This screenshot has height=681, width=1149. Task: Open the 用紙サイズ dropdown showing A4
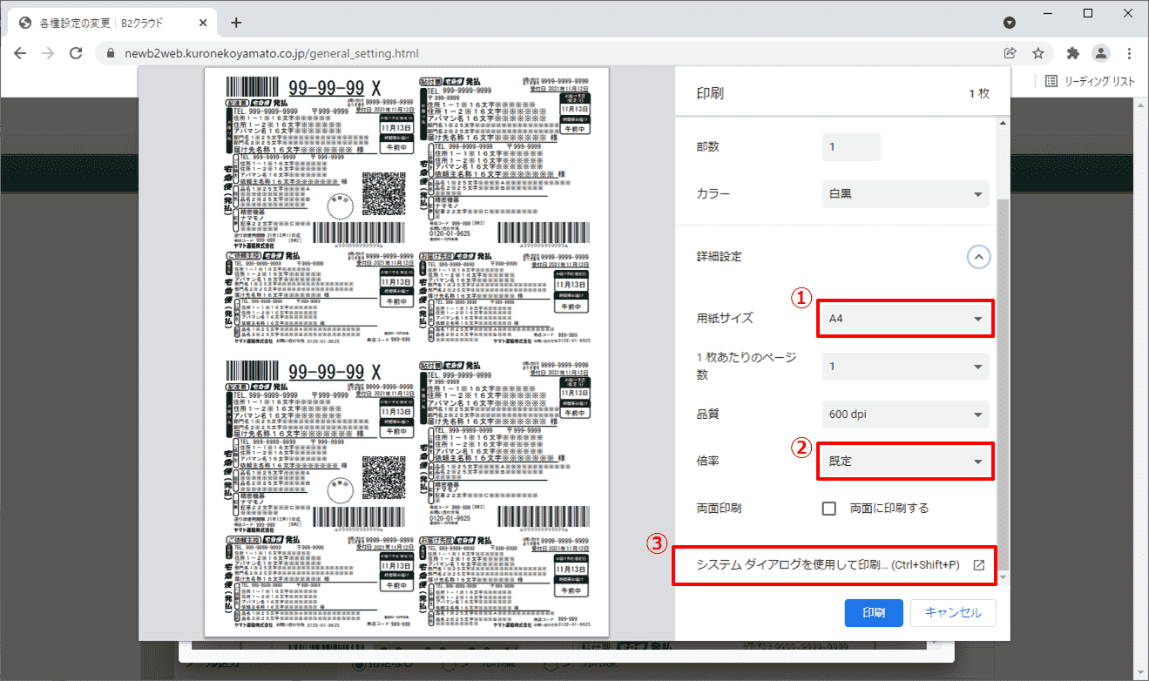coord(906,319)
